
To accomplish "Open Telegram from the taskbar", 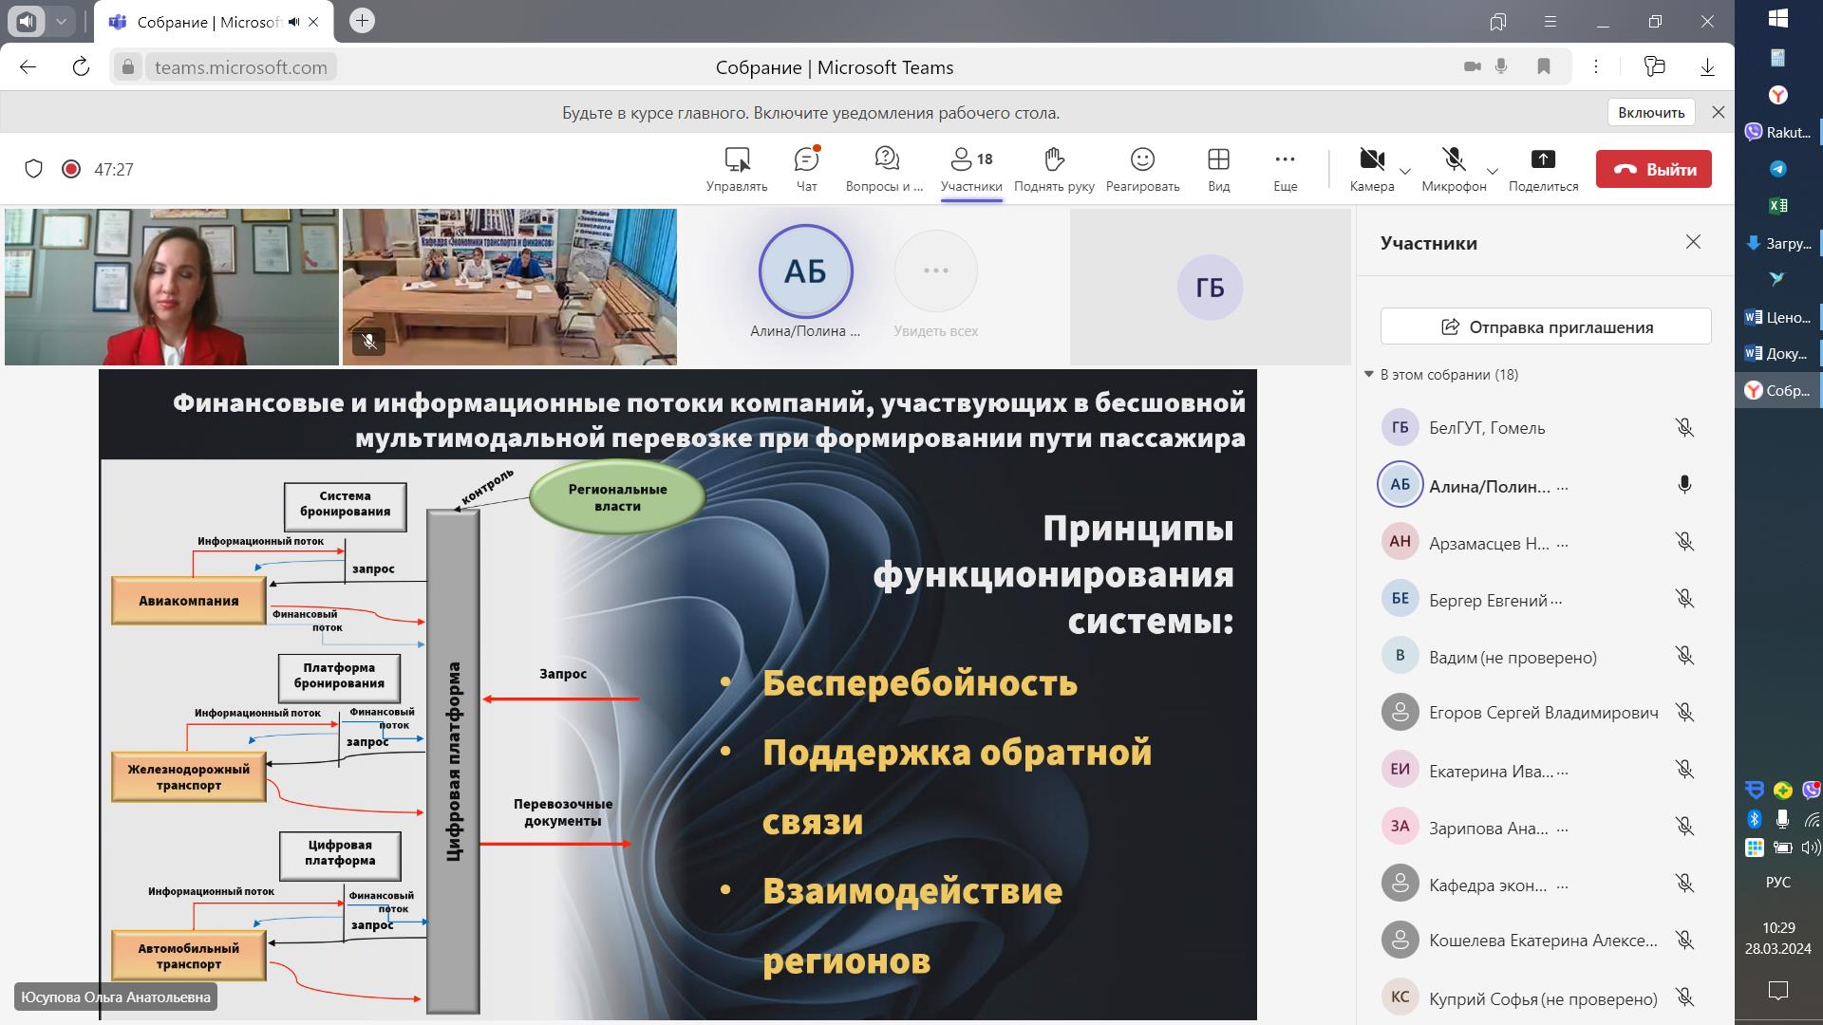I will (1778, 169).
